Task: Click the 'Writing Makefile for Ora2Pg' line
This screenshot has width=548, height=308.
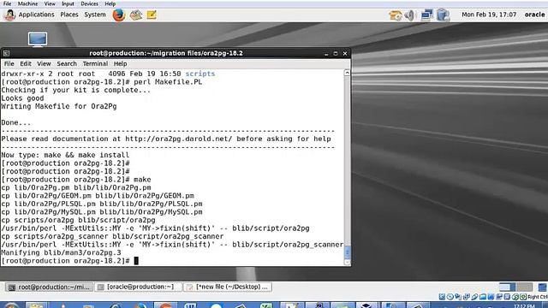Action: point(59,106)
